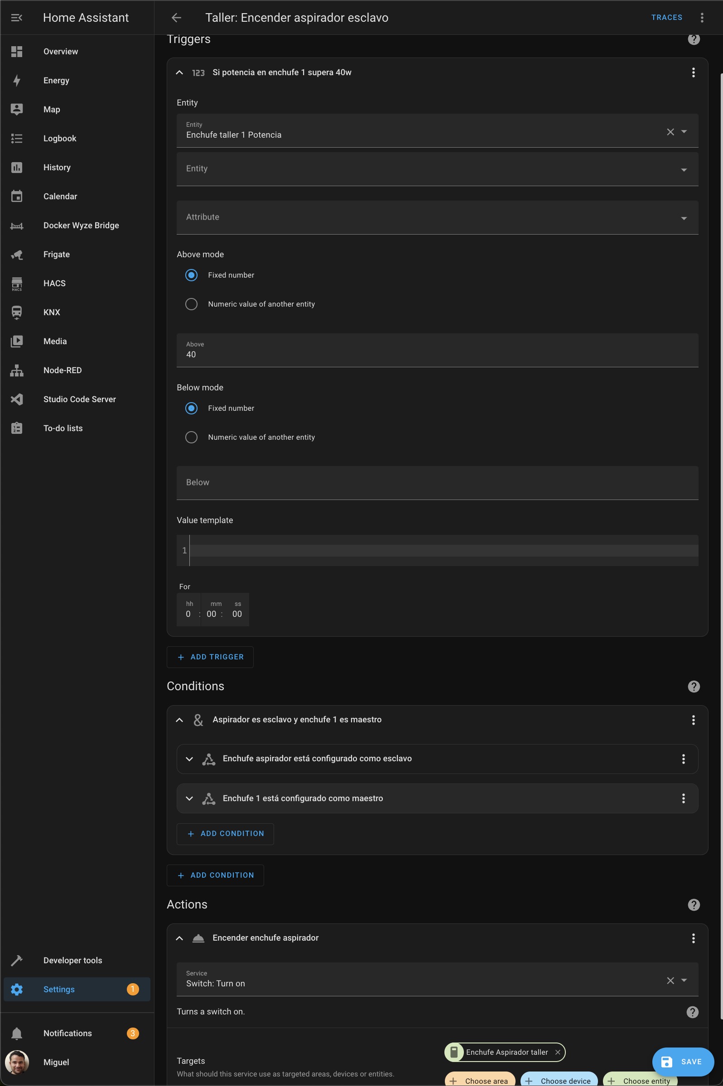Open Studio Code Server

(77, 399)
